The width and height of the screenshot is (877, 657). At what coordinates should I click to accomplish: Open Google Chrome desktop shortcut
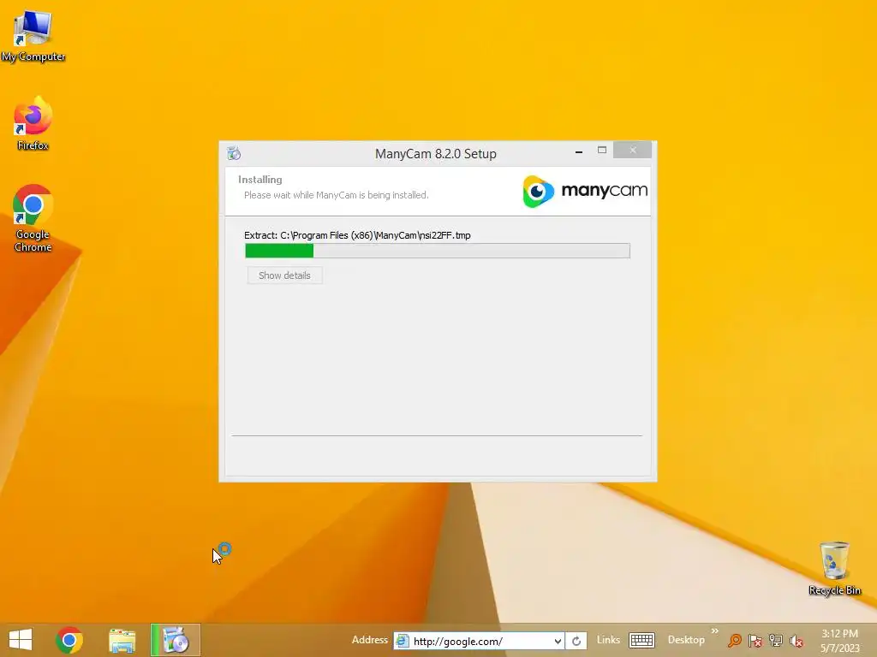[33, 218]
